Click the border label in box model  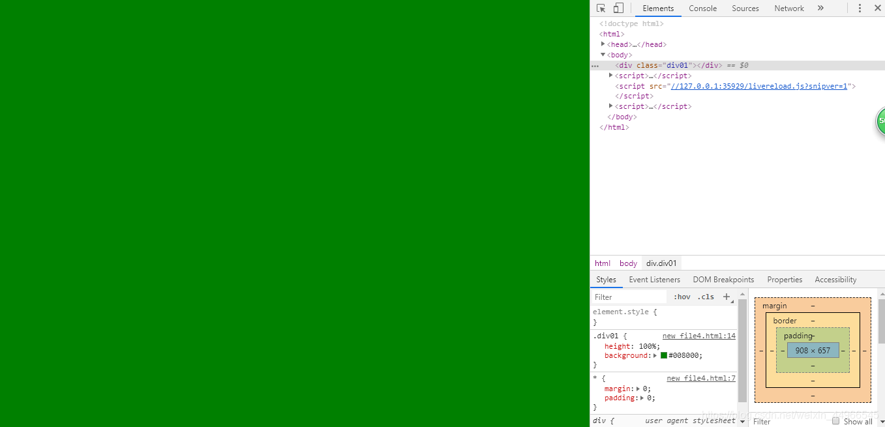pos(785,321)
